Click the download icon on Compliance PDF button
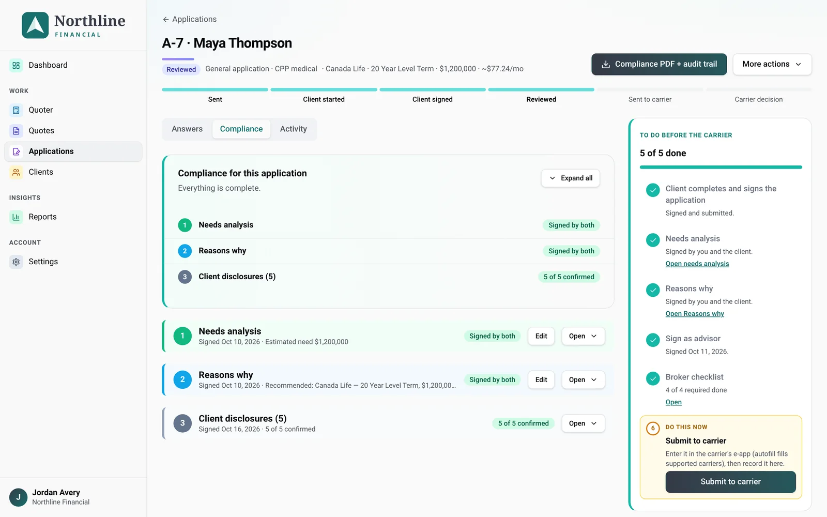The width and height of the screenshot is (827, 517). 606,65
